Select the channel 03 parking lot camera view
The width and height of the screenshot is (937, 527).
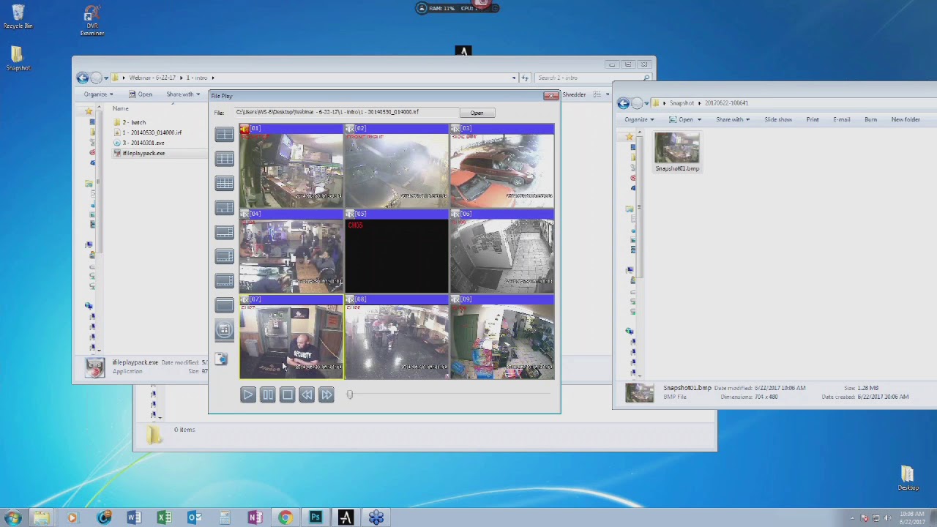pyautogui.click(x=502, y=167)
